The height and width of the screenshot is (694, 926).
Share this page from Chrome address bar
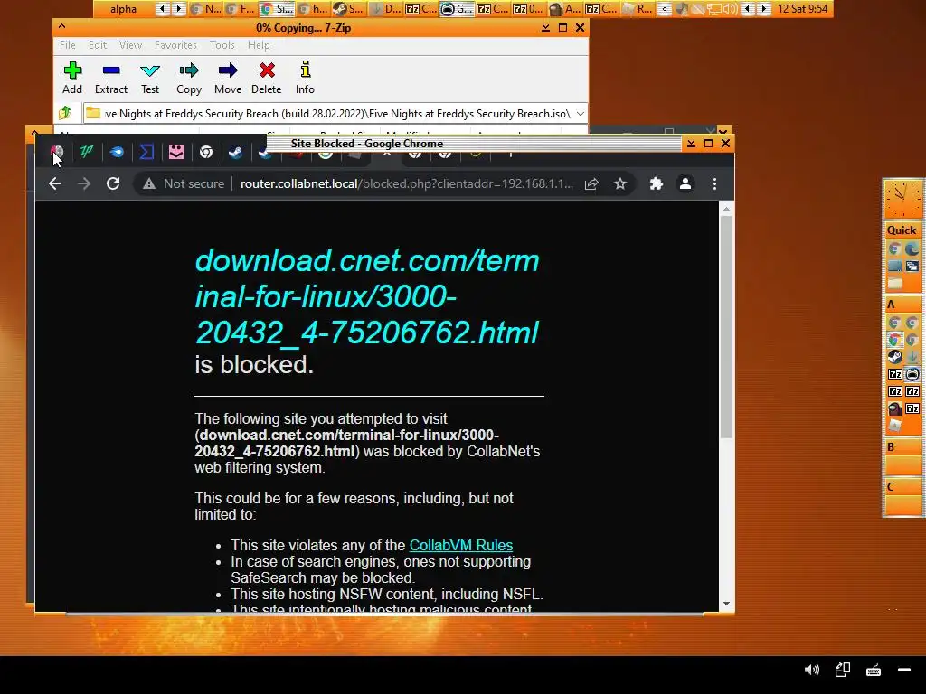591,183
